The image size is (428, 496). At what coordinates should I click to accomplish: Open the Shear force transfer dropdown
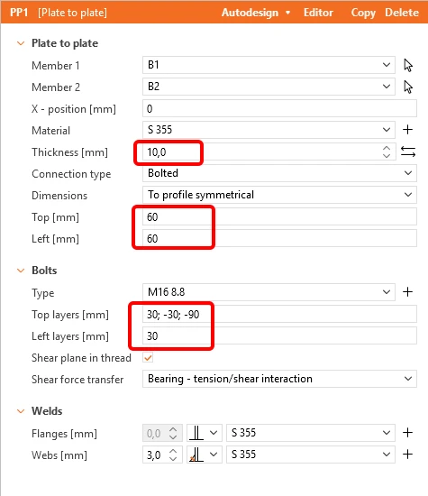point(279,379)
